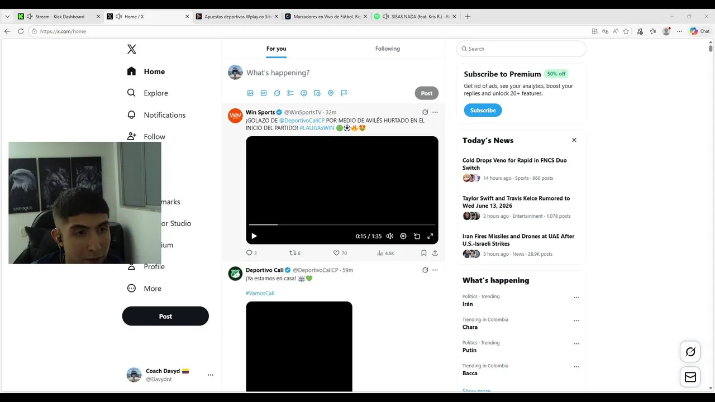
Task: Switch to Apuestas deportivas Wplay.co tab
Action: (x=237, y=17)
